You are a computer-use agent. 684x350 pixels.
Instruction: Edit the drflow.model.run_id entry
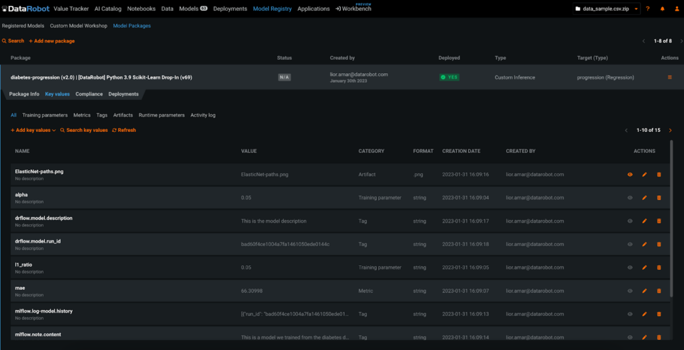pyautogui.click(x=645, y=244)
